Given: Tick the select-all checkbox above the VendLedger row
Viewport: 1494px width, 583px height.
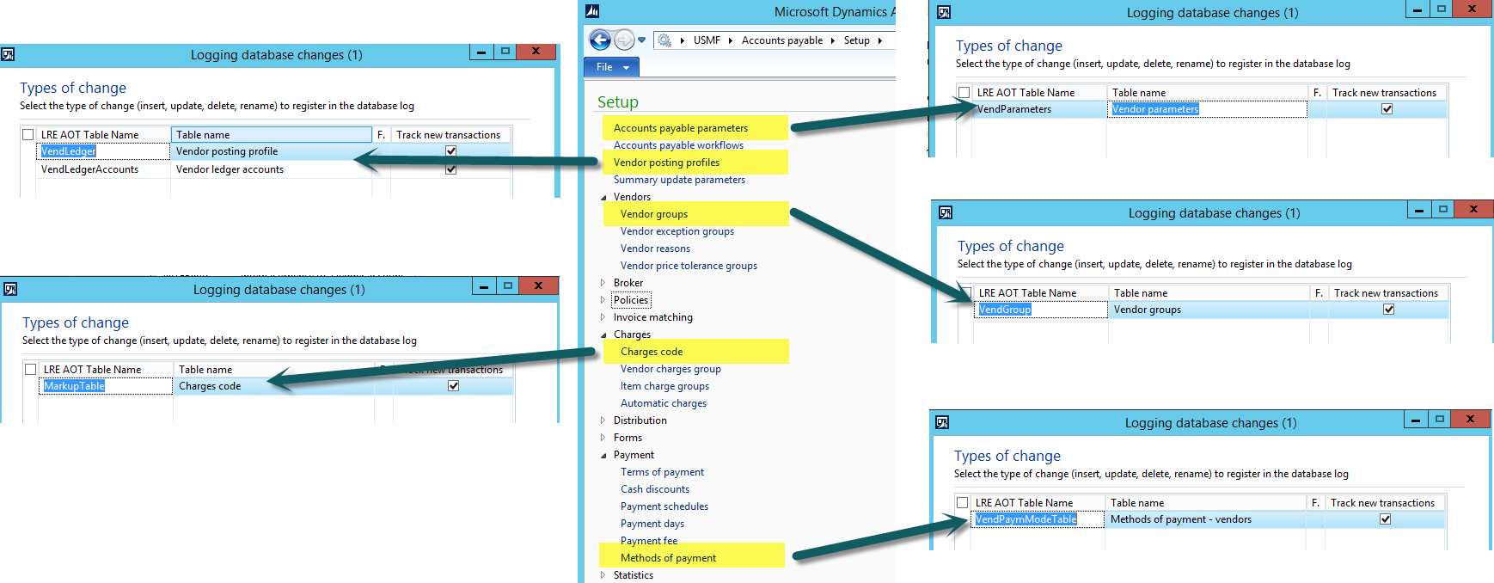Looking at the screenshot, I should [x=28, y=135].
